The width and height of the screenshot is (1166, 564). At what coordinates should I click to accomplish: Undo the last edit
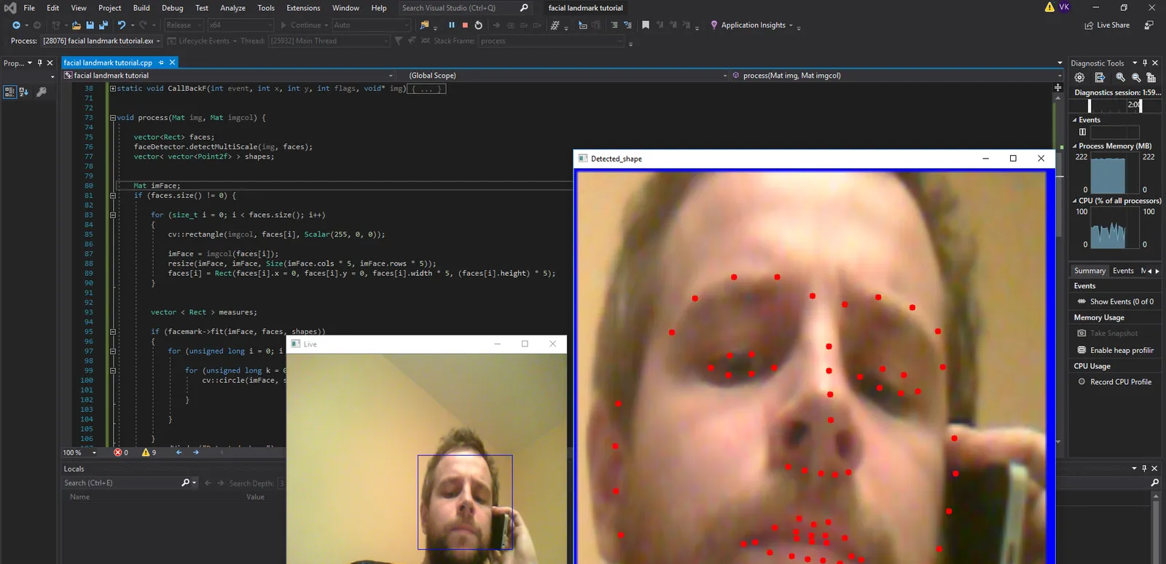tap(122, 25)
